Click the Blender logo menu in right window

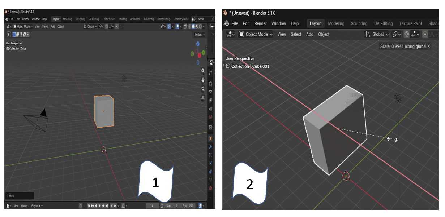point(226,23)
